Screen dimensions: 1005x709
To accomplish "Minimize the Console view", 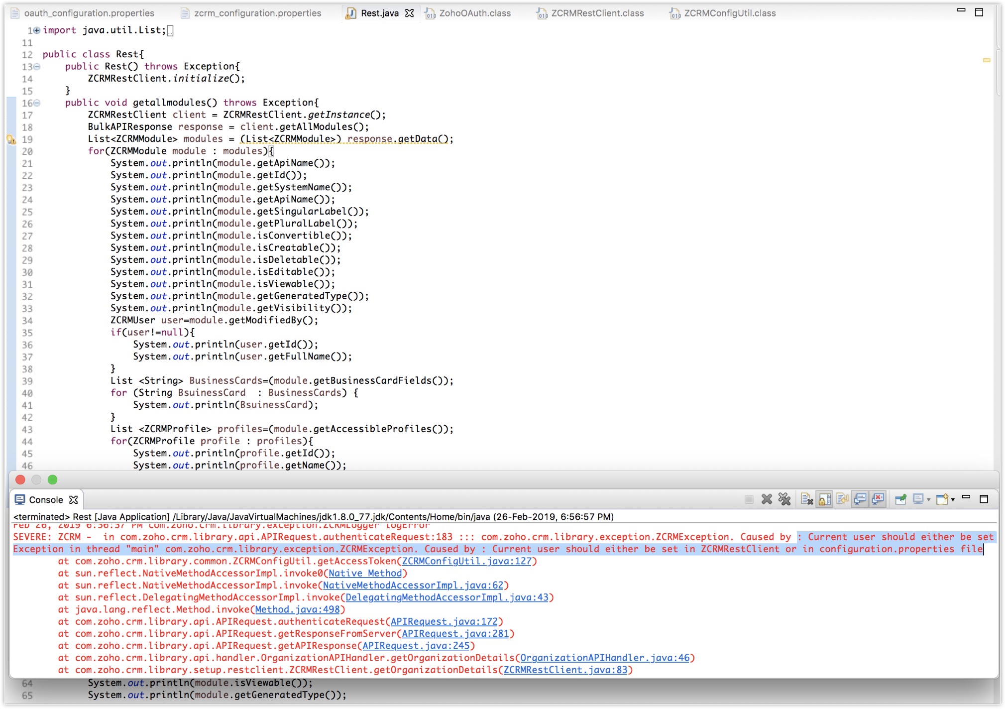I will [966, 498].
